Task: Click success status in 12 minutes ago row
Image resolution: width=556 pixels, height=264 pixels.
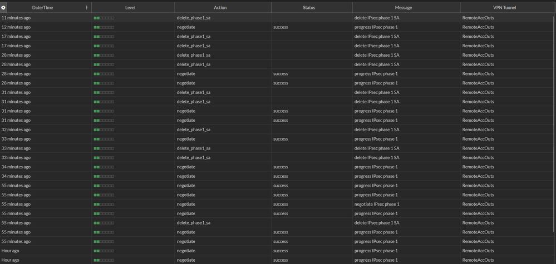Action: (x=281, y=27)
